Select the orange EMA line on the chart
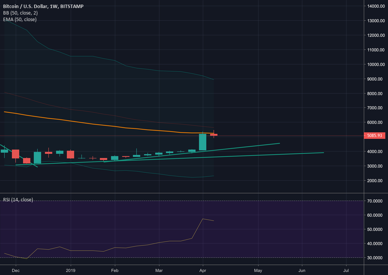Screen dimensions: 388x275 115,126
